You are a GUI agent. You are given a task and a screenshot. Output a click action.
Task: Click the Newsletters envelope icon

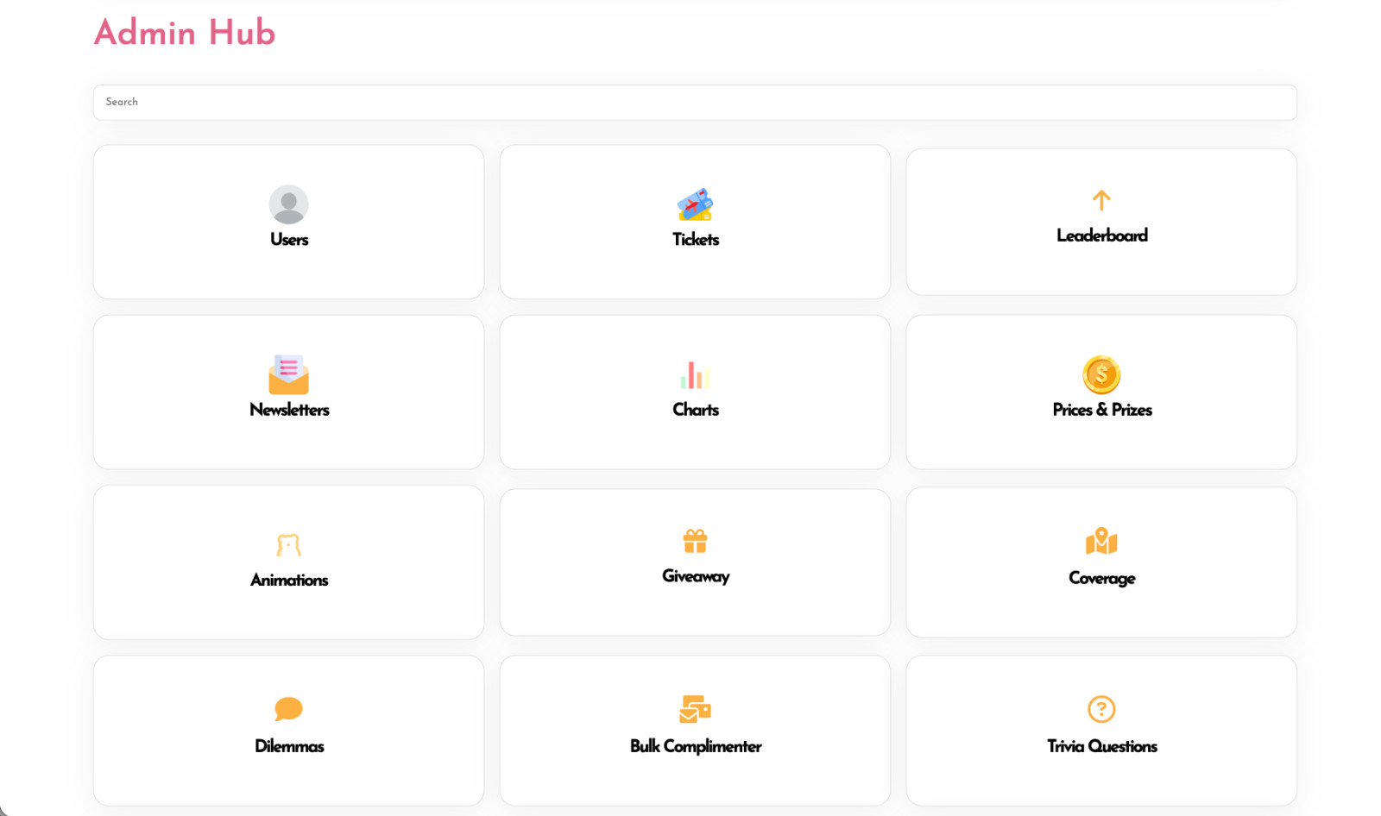point(288,374)
